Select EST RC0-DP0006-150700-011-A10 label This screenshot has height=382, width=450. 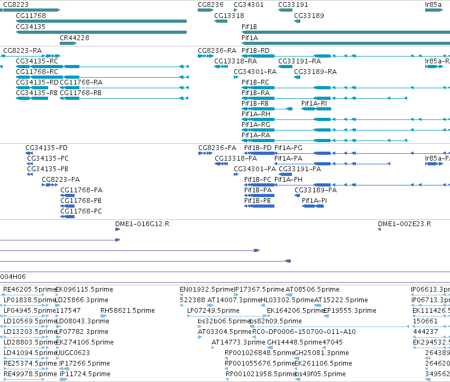pyautogui.click(x=304, y=332)
